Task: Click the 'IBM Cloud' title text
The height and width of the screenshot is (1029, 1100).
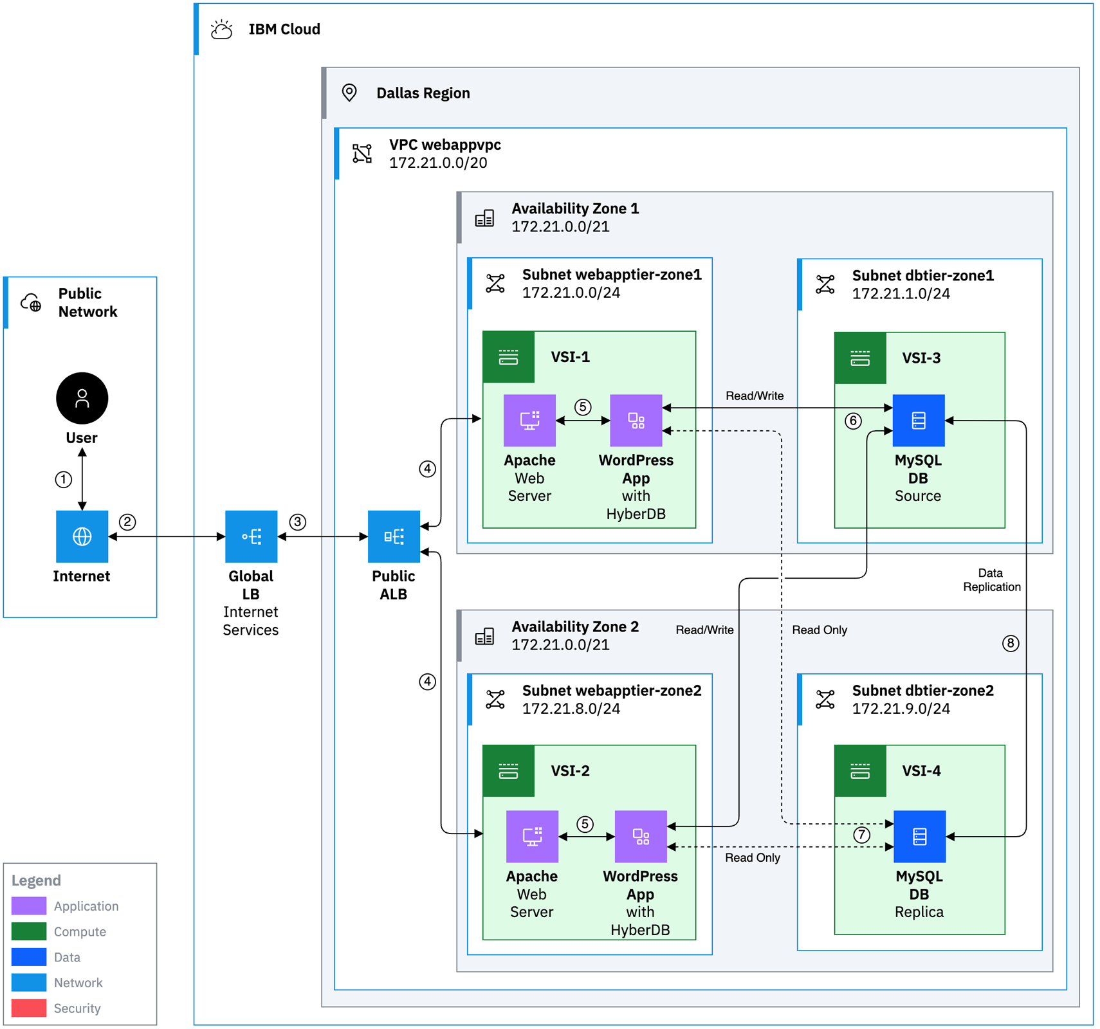Action: point(284,30)
